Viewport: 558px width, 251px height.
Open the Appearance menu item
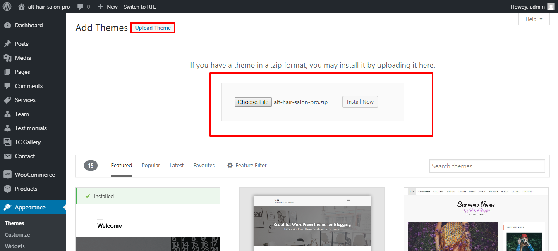33,207
